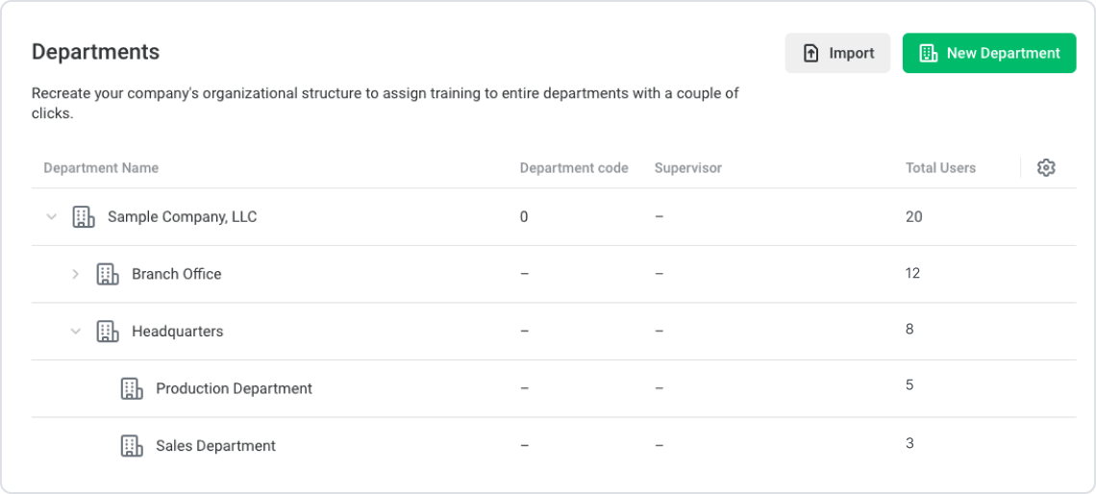Viewport: 1096px width, 494px height.
Task: Collapse the Sample Company, LLC tree node
Action: point(51,217)
